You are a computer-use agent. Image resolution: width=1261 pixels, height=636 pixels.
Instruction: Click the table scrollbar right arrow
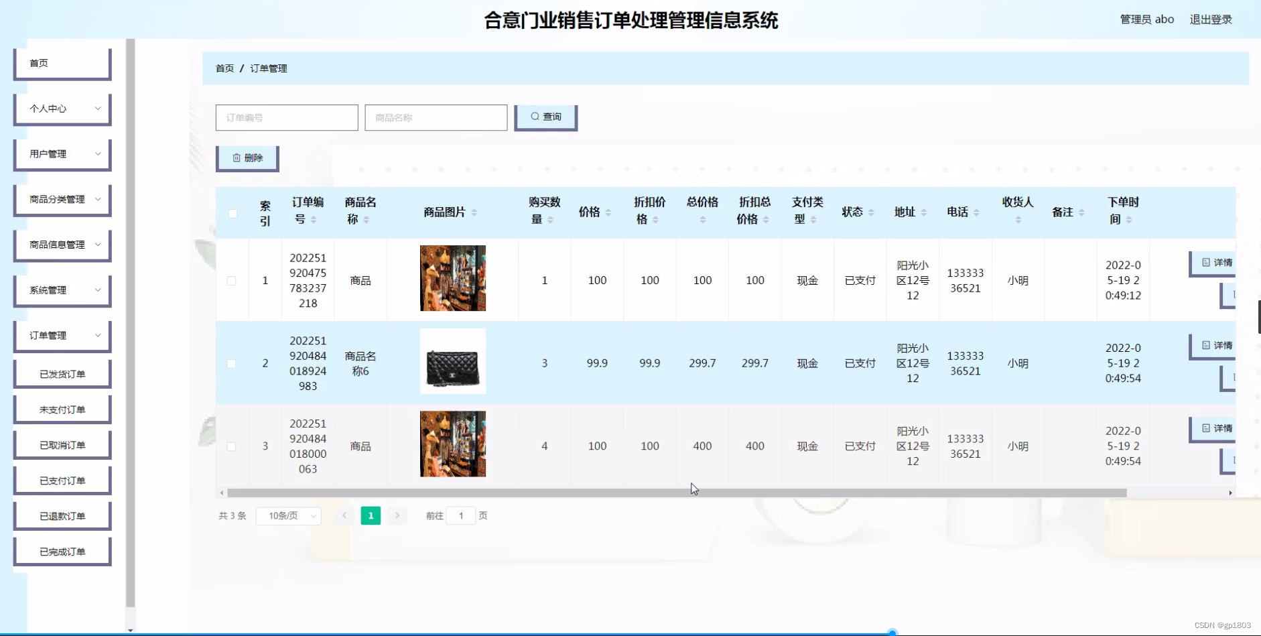(1230, 493)
